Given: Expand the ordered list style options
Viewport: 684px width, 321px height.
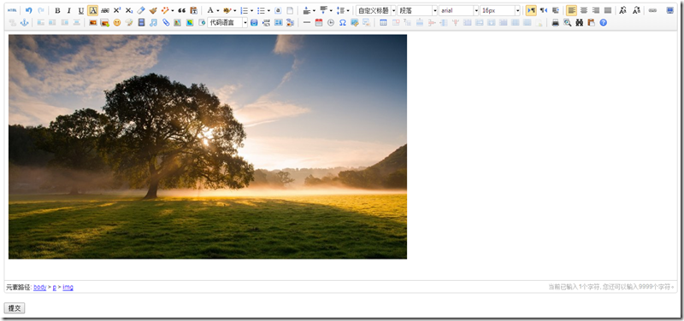Looking at the screenshot, I should coord(251,10).
